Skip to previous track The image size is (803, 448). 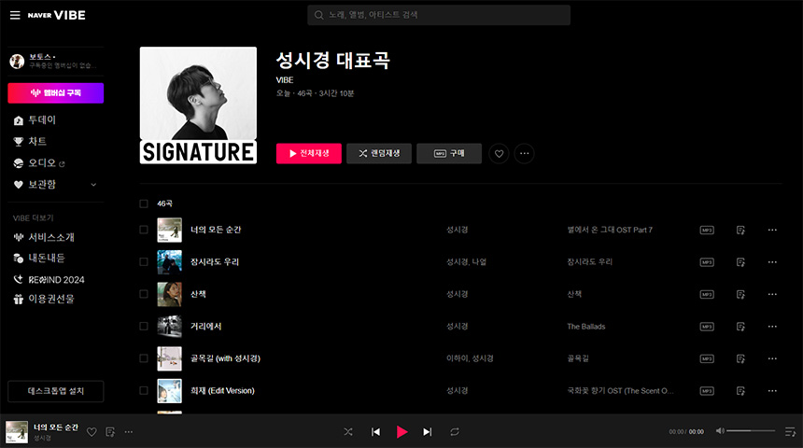(x=375, y=432)
